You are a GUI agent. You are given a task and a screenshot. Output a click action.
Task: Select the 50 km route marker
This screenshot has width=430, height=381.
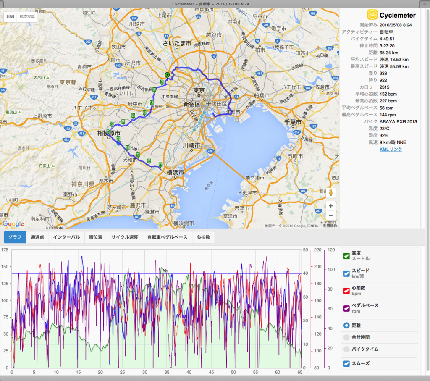click(128, 147)
